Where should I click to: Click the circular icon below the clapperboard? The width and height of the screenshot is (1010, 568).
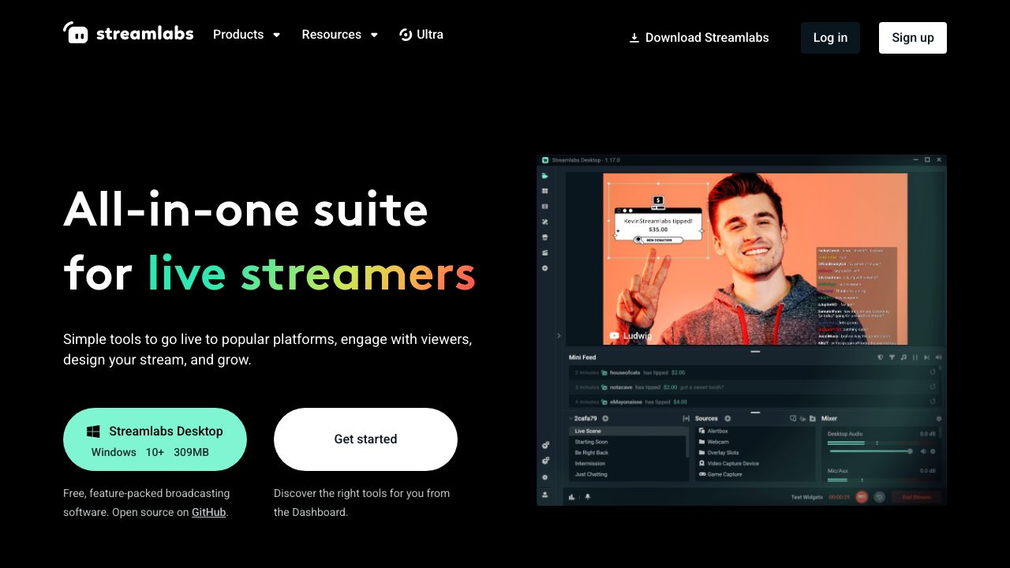pyautogui.click(x=545, y=268)
